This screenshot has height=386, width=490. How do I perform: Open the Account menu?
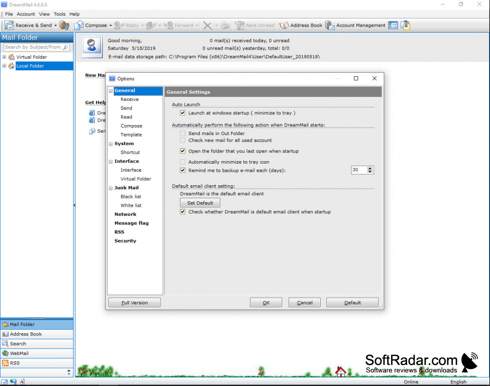point(26,14)
